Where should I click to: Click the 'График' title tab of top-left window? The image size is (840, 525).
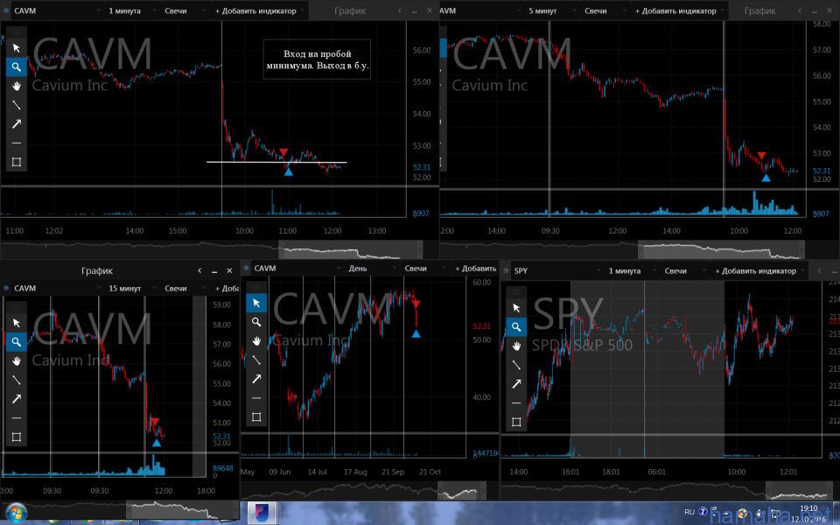coord(350,11)
